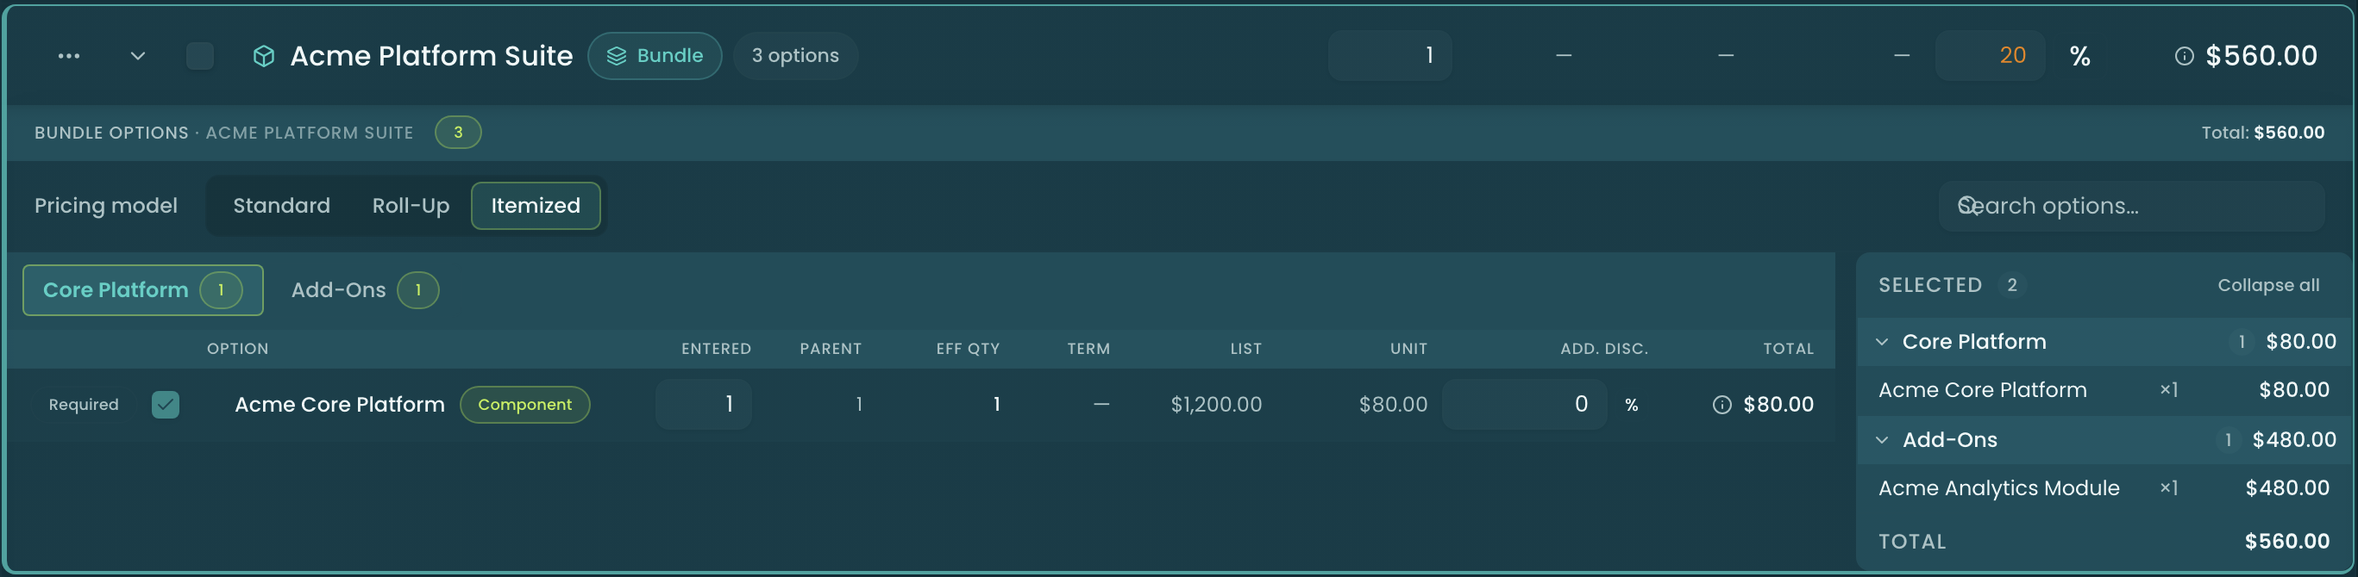Click the Acme Platform Suite title
Screen dimensions: 2358x577
tap(431, 56)
